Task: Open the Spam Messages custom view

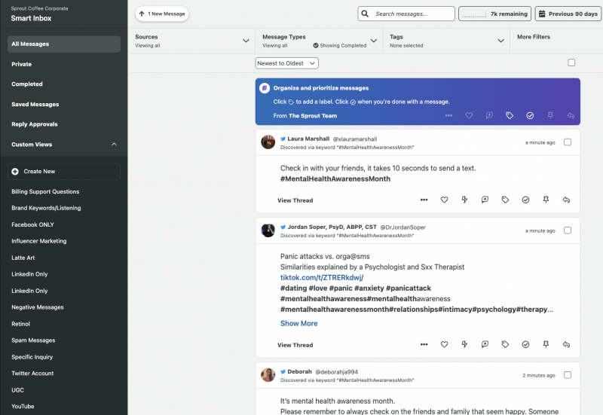Action: pos(33,340)
